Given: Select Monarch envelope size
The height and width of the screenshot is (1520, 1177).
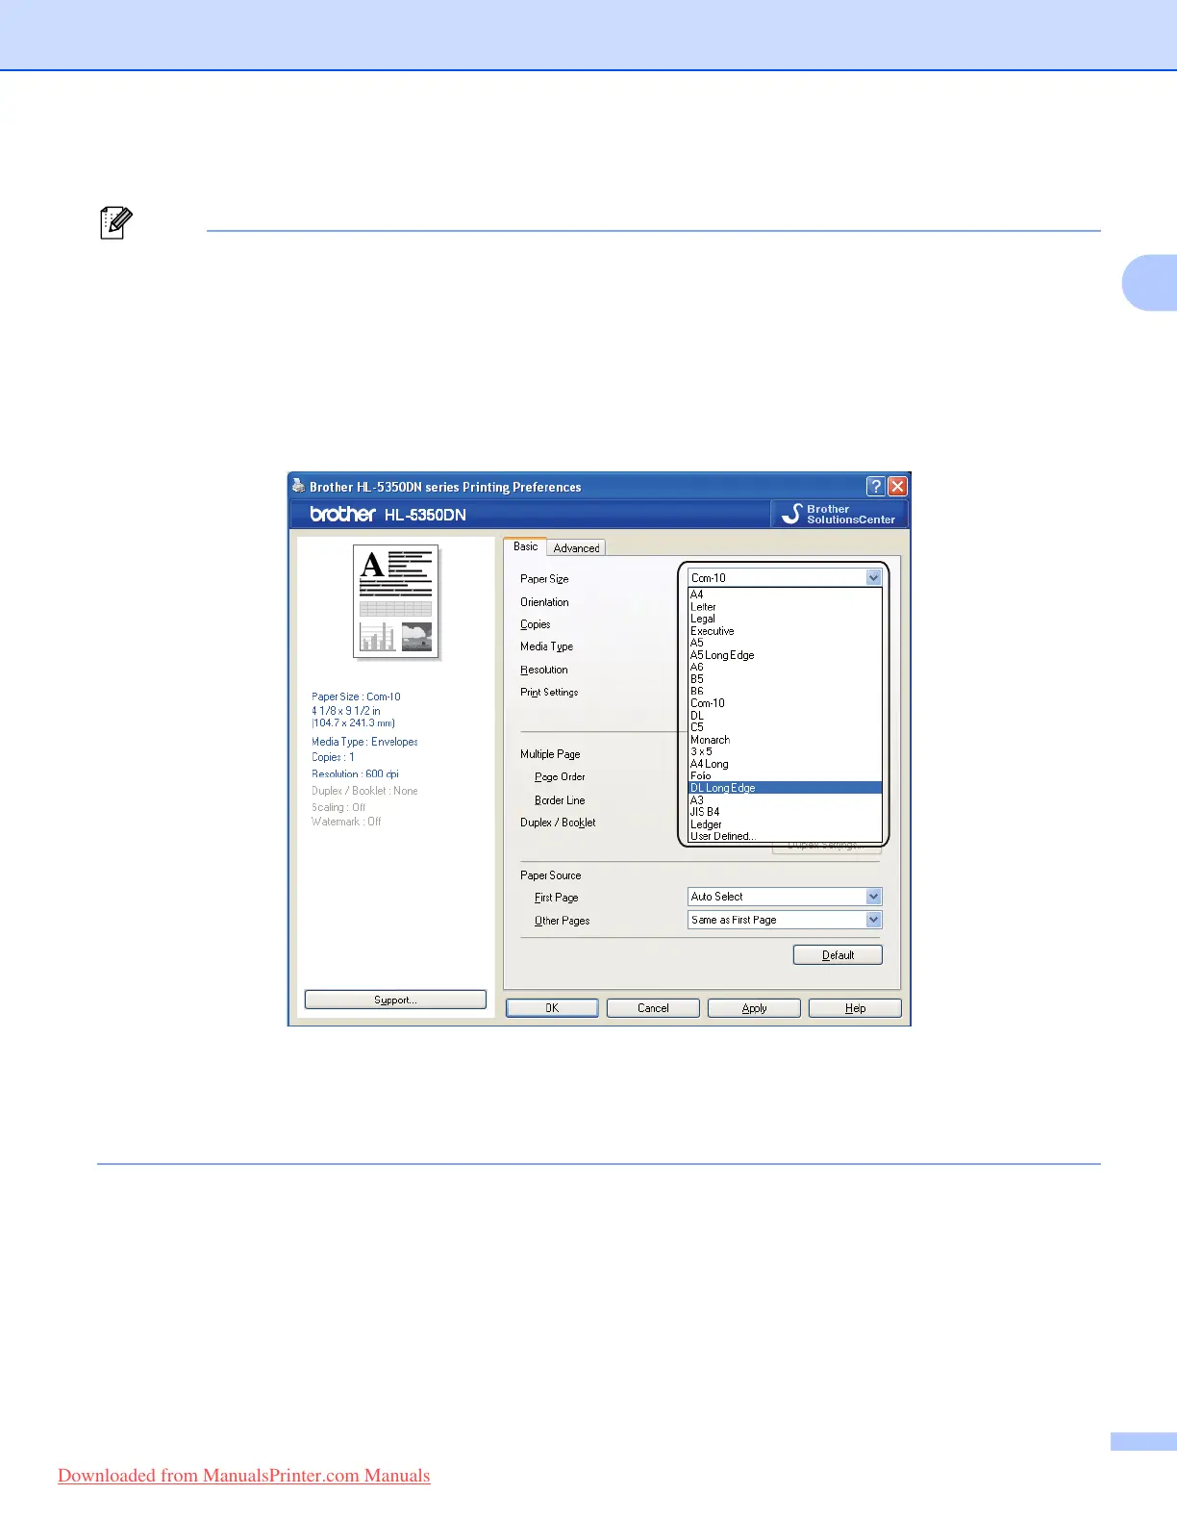Looking at the screenshot, I should tap(785, 740).
